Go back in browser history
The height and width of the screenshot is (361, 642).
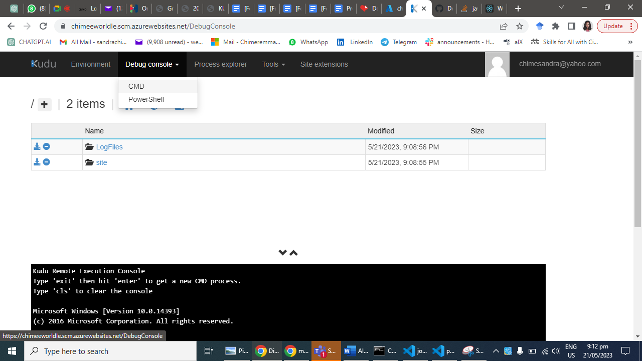11,26
